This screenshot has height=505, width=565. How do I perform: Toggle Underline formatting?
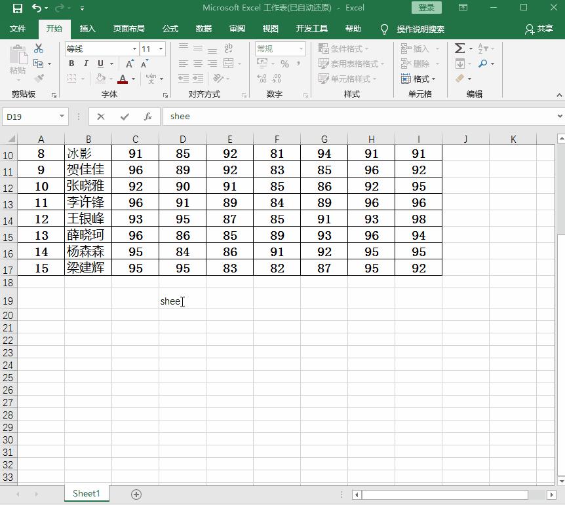pos(100,64)
